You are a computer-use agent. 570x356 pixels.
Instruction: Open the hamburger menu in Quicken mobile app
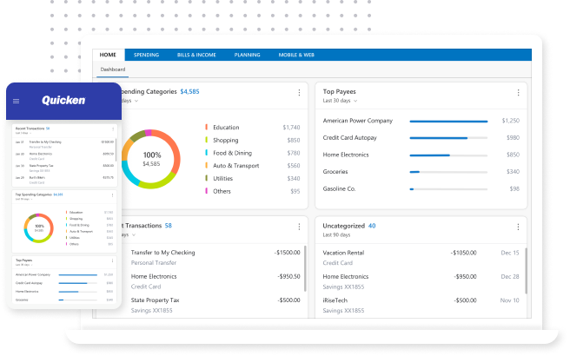[x=16, y=101]
